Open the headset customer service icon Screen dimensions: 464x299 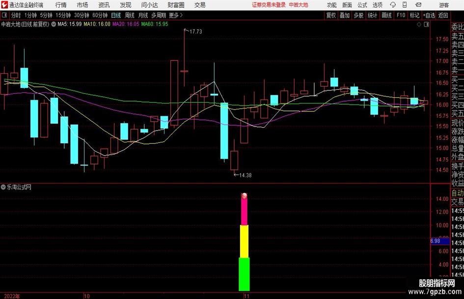[x=393, y=5]
